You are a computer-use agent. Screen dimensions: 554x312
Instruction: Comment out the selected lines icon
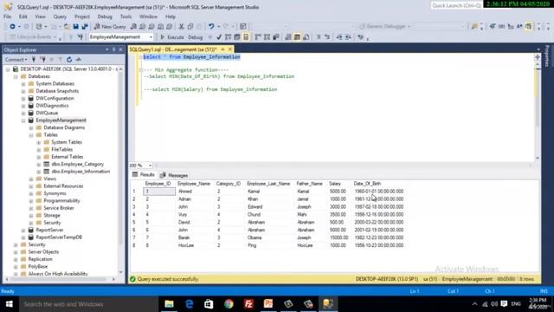[x=319, y=37]
